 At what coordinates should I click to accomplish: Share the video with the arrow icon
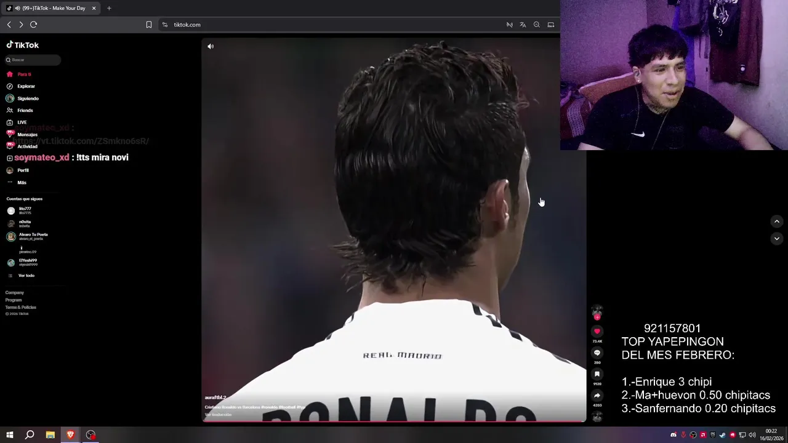click(x=597, y=396)
